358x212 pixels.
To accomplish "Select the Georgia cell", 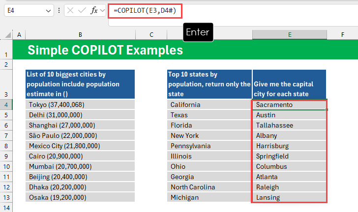I will pyautogui.click(x=209, y=177).
